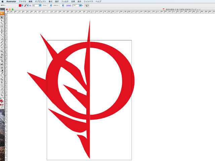Select the Symbol Sprayer tool
The height and width of the screenshot is (161, 215).
pos(2,61)
